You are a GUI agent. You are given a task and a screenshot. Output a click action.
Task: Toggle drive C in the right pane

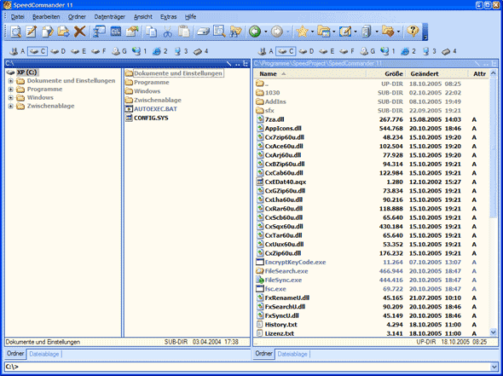pyautogui.click(x=286, y=51)
